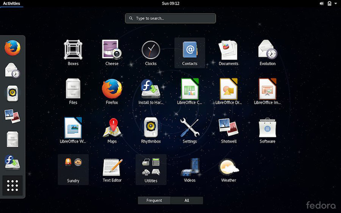The height and width of the screenshot is (213, 341).
Task: Focus the Type to search field
Action: click(x=170, y=18)
